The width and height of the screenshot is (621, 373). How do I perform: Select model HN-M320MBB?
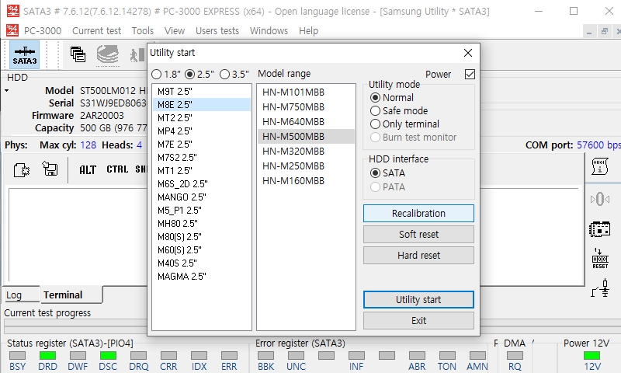(x=306, y=152)
